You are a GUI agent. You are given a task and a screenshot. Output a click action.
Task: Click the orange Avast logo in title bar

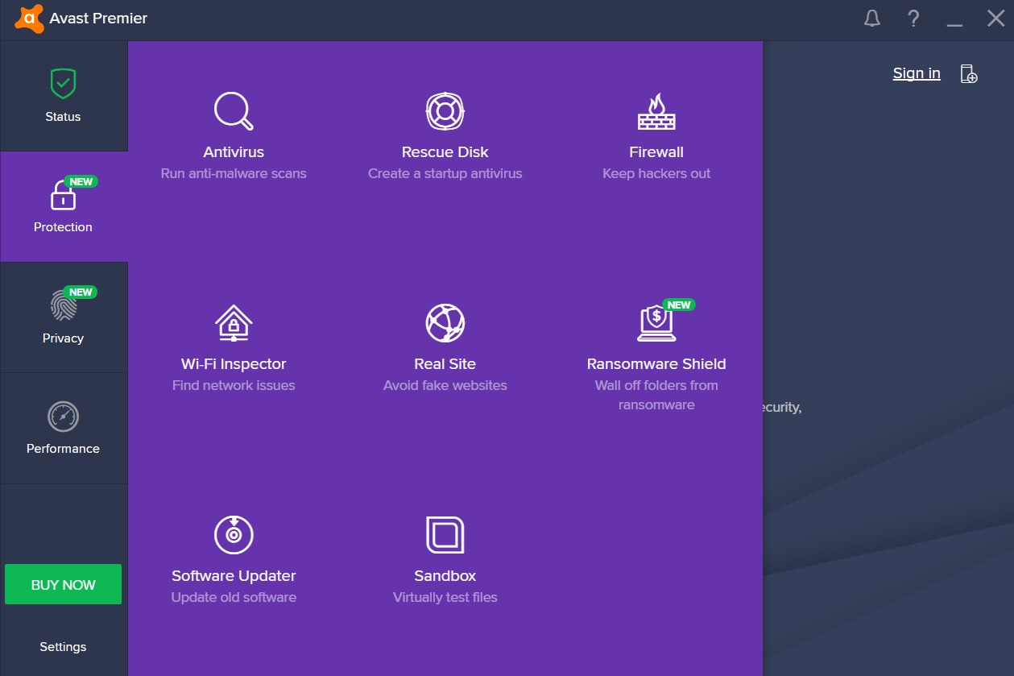point(29,18)
